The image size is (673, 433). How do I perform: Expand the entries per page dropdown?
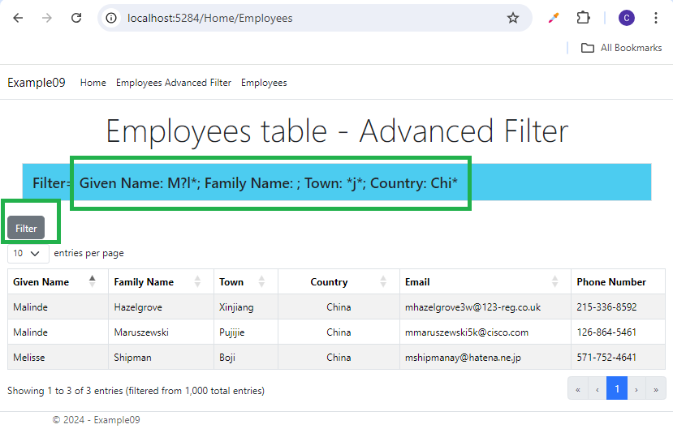pos(28,253)
